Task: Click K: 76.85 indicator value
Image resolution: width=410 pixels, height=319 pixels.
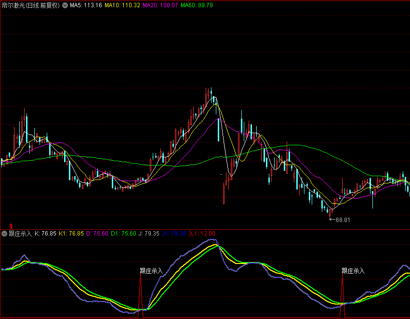Action: 45,234
